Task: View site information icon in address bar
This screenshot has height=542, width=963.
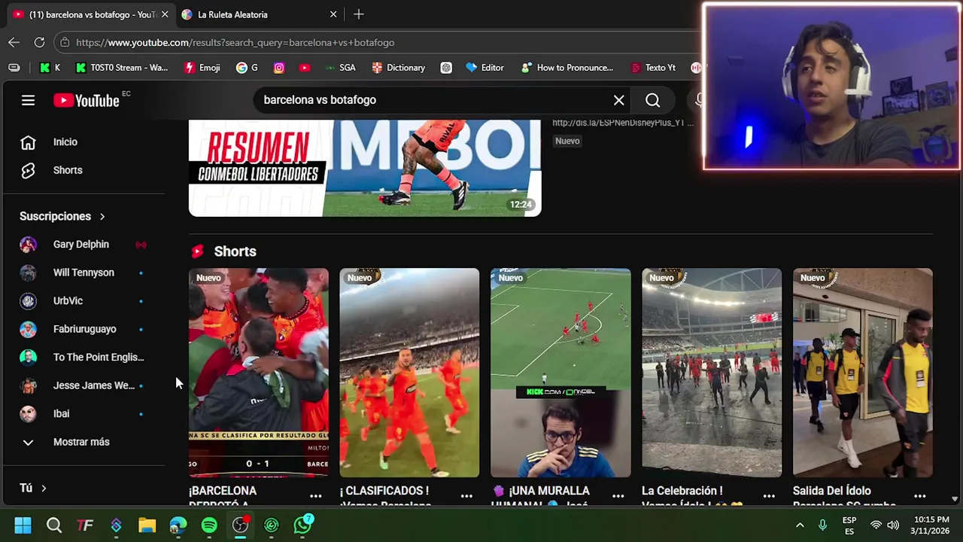Action: pyautogui.click(x=65, y=42)
